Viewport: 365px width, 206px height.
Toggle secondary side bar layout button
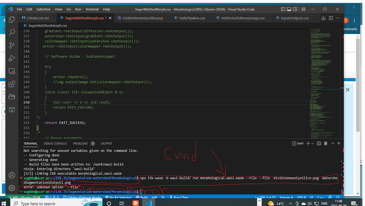click(295, 9)
